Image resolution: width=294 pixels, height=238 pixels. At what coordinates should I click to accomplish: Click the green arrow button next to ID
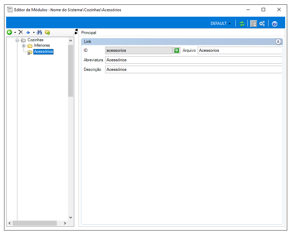pos(177,50)
